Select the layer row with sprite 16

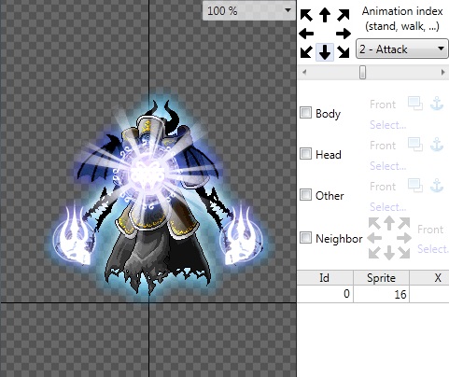373,294
